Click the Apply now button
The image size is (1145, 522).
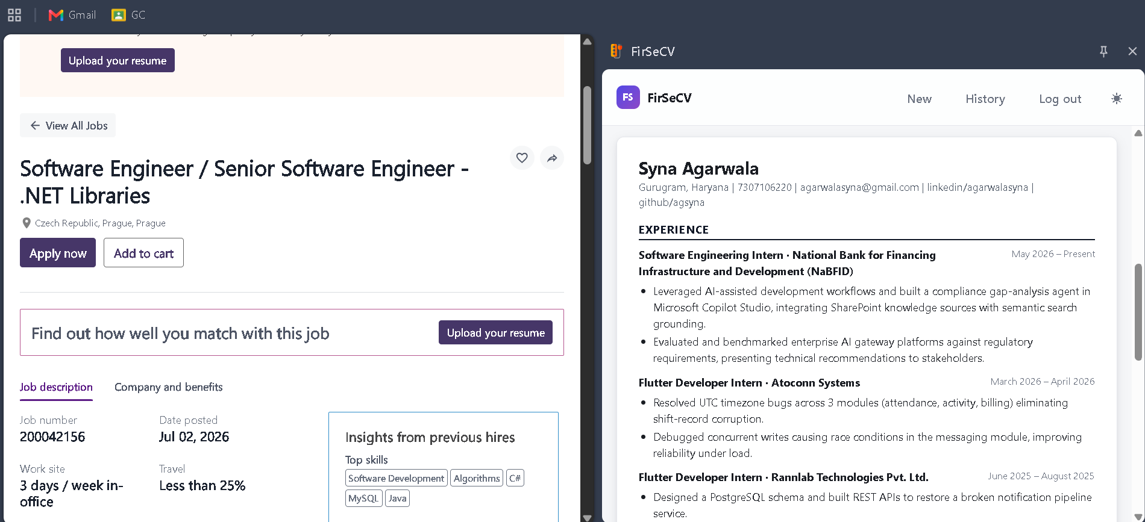[58, 253]
